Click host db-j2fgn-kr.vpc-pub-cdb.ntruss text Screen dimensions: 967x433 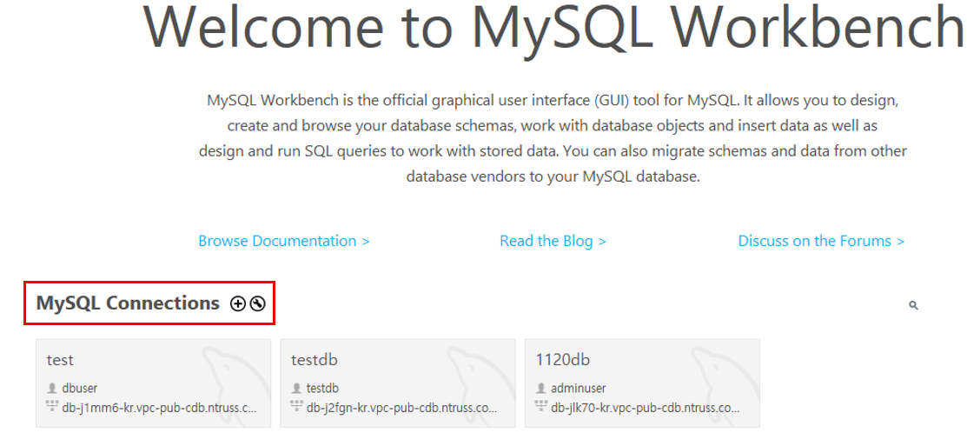(401, 408)
